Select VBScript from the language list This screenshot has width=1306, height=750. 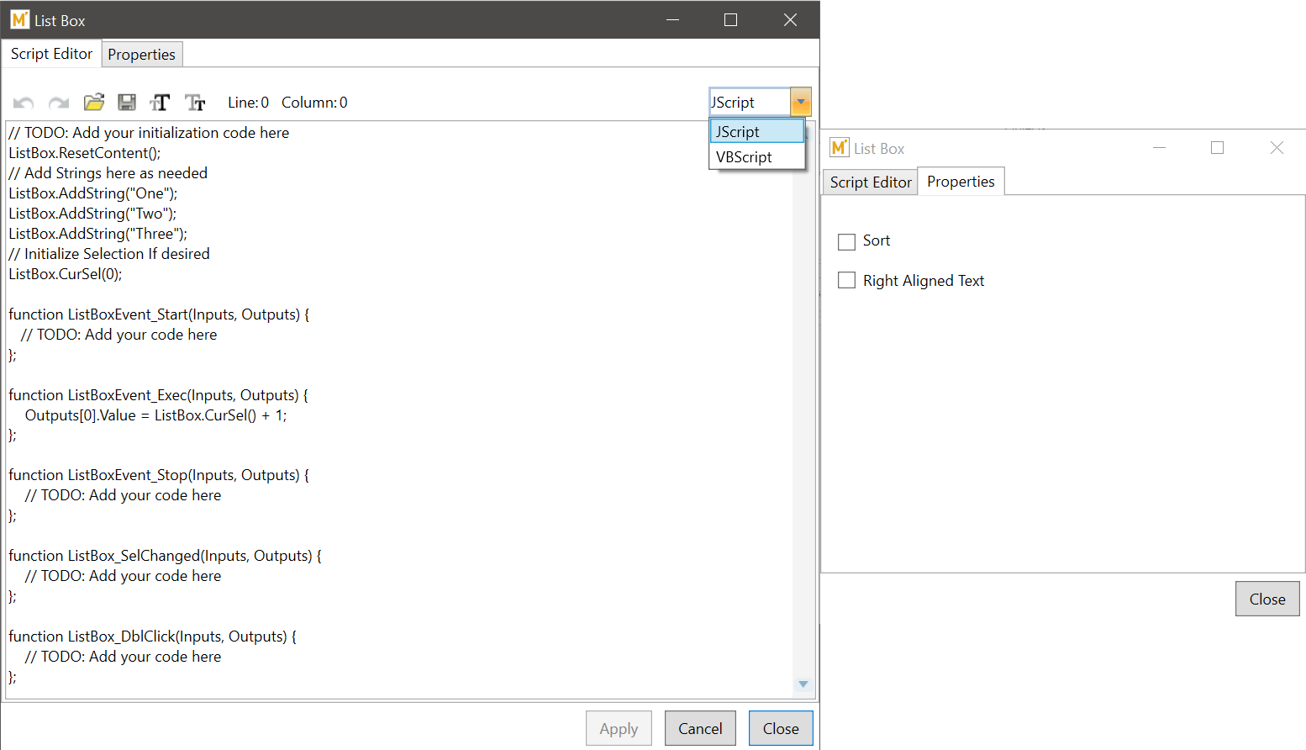tap(745, 157)
